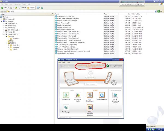The width and height of the screenshot is (164, 131).
Task: Click the Forward arrow in Explorer toolbar
Action: pyautogui.click(x=11, y=8)
